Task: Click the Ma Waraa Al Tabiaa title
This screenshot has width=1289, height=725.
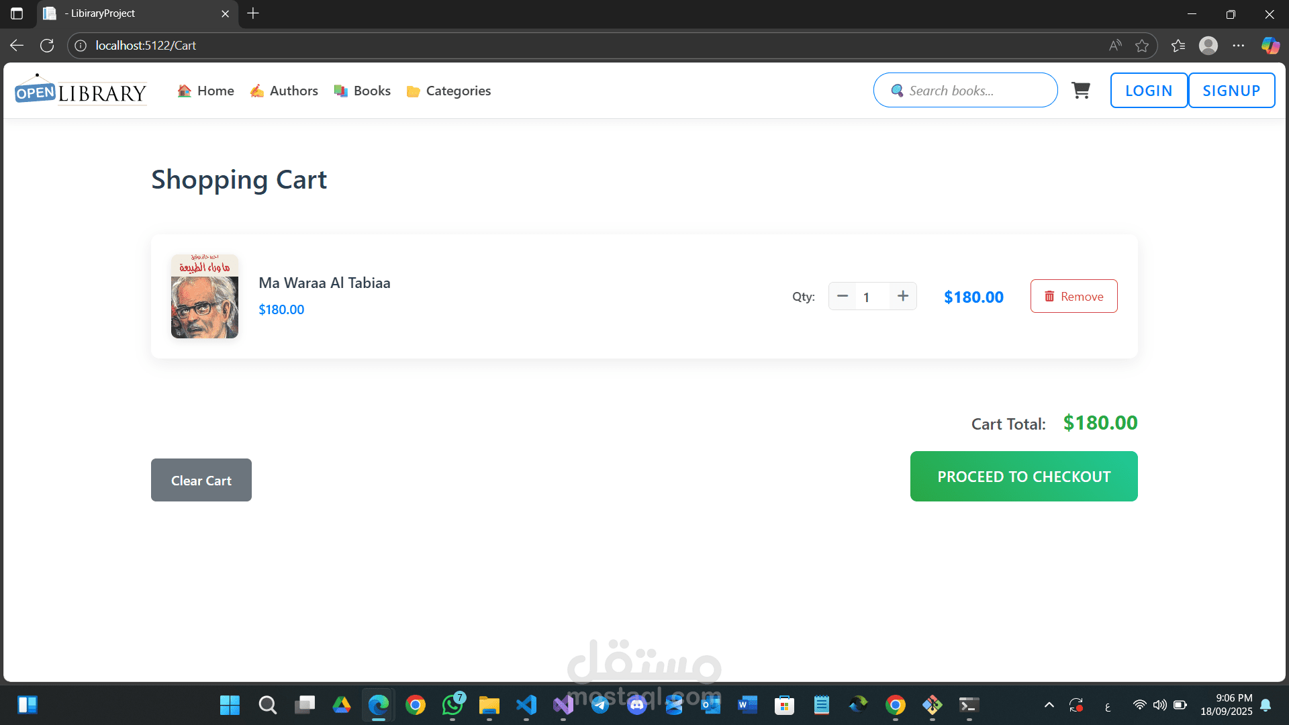Action: tap(324, 283)
